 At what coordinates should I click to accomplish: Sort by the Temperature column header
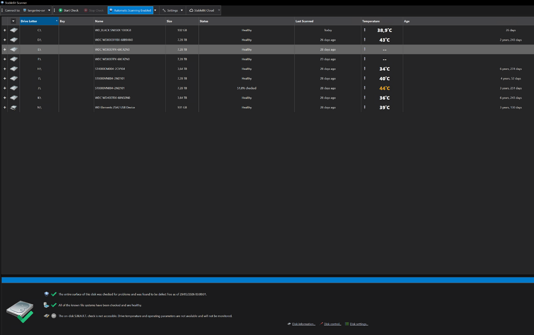pos(382,21)
